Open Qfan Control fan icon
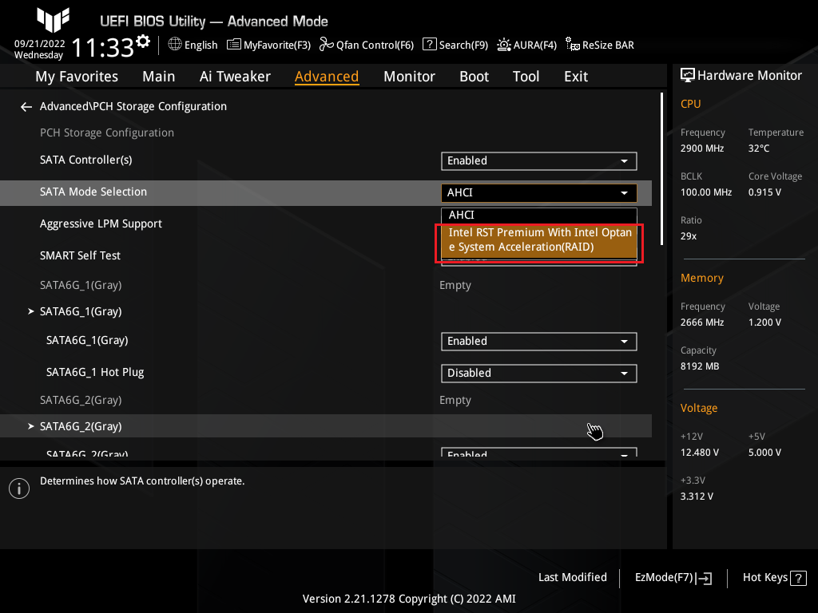 click(x=327, y=45)
